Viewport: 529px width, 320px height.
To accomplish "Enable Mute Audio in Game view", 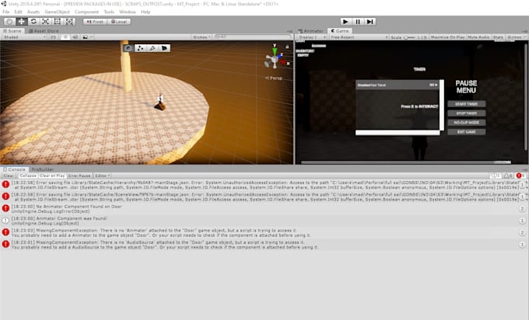I will point(478,37).
